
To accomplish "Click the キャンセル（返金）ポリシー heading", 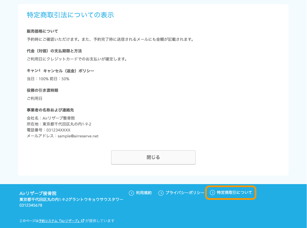I will coord(60,71).
